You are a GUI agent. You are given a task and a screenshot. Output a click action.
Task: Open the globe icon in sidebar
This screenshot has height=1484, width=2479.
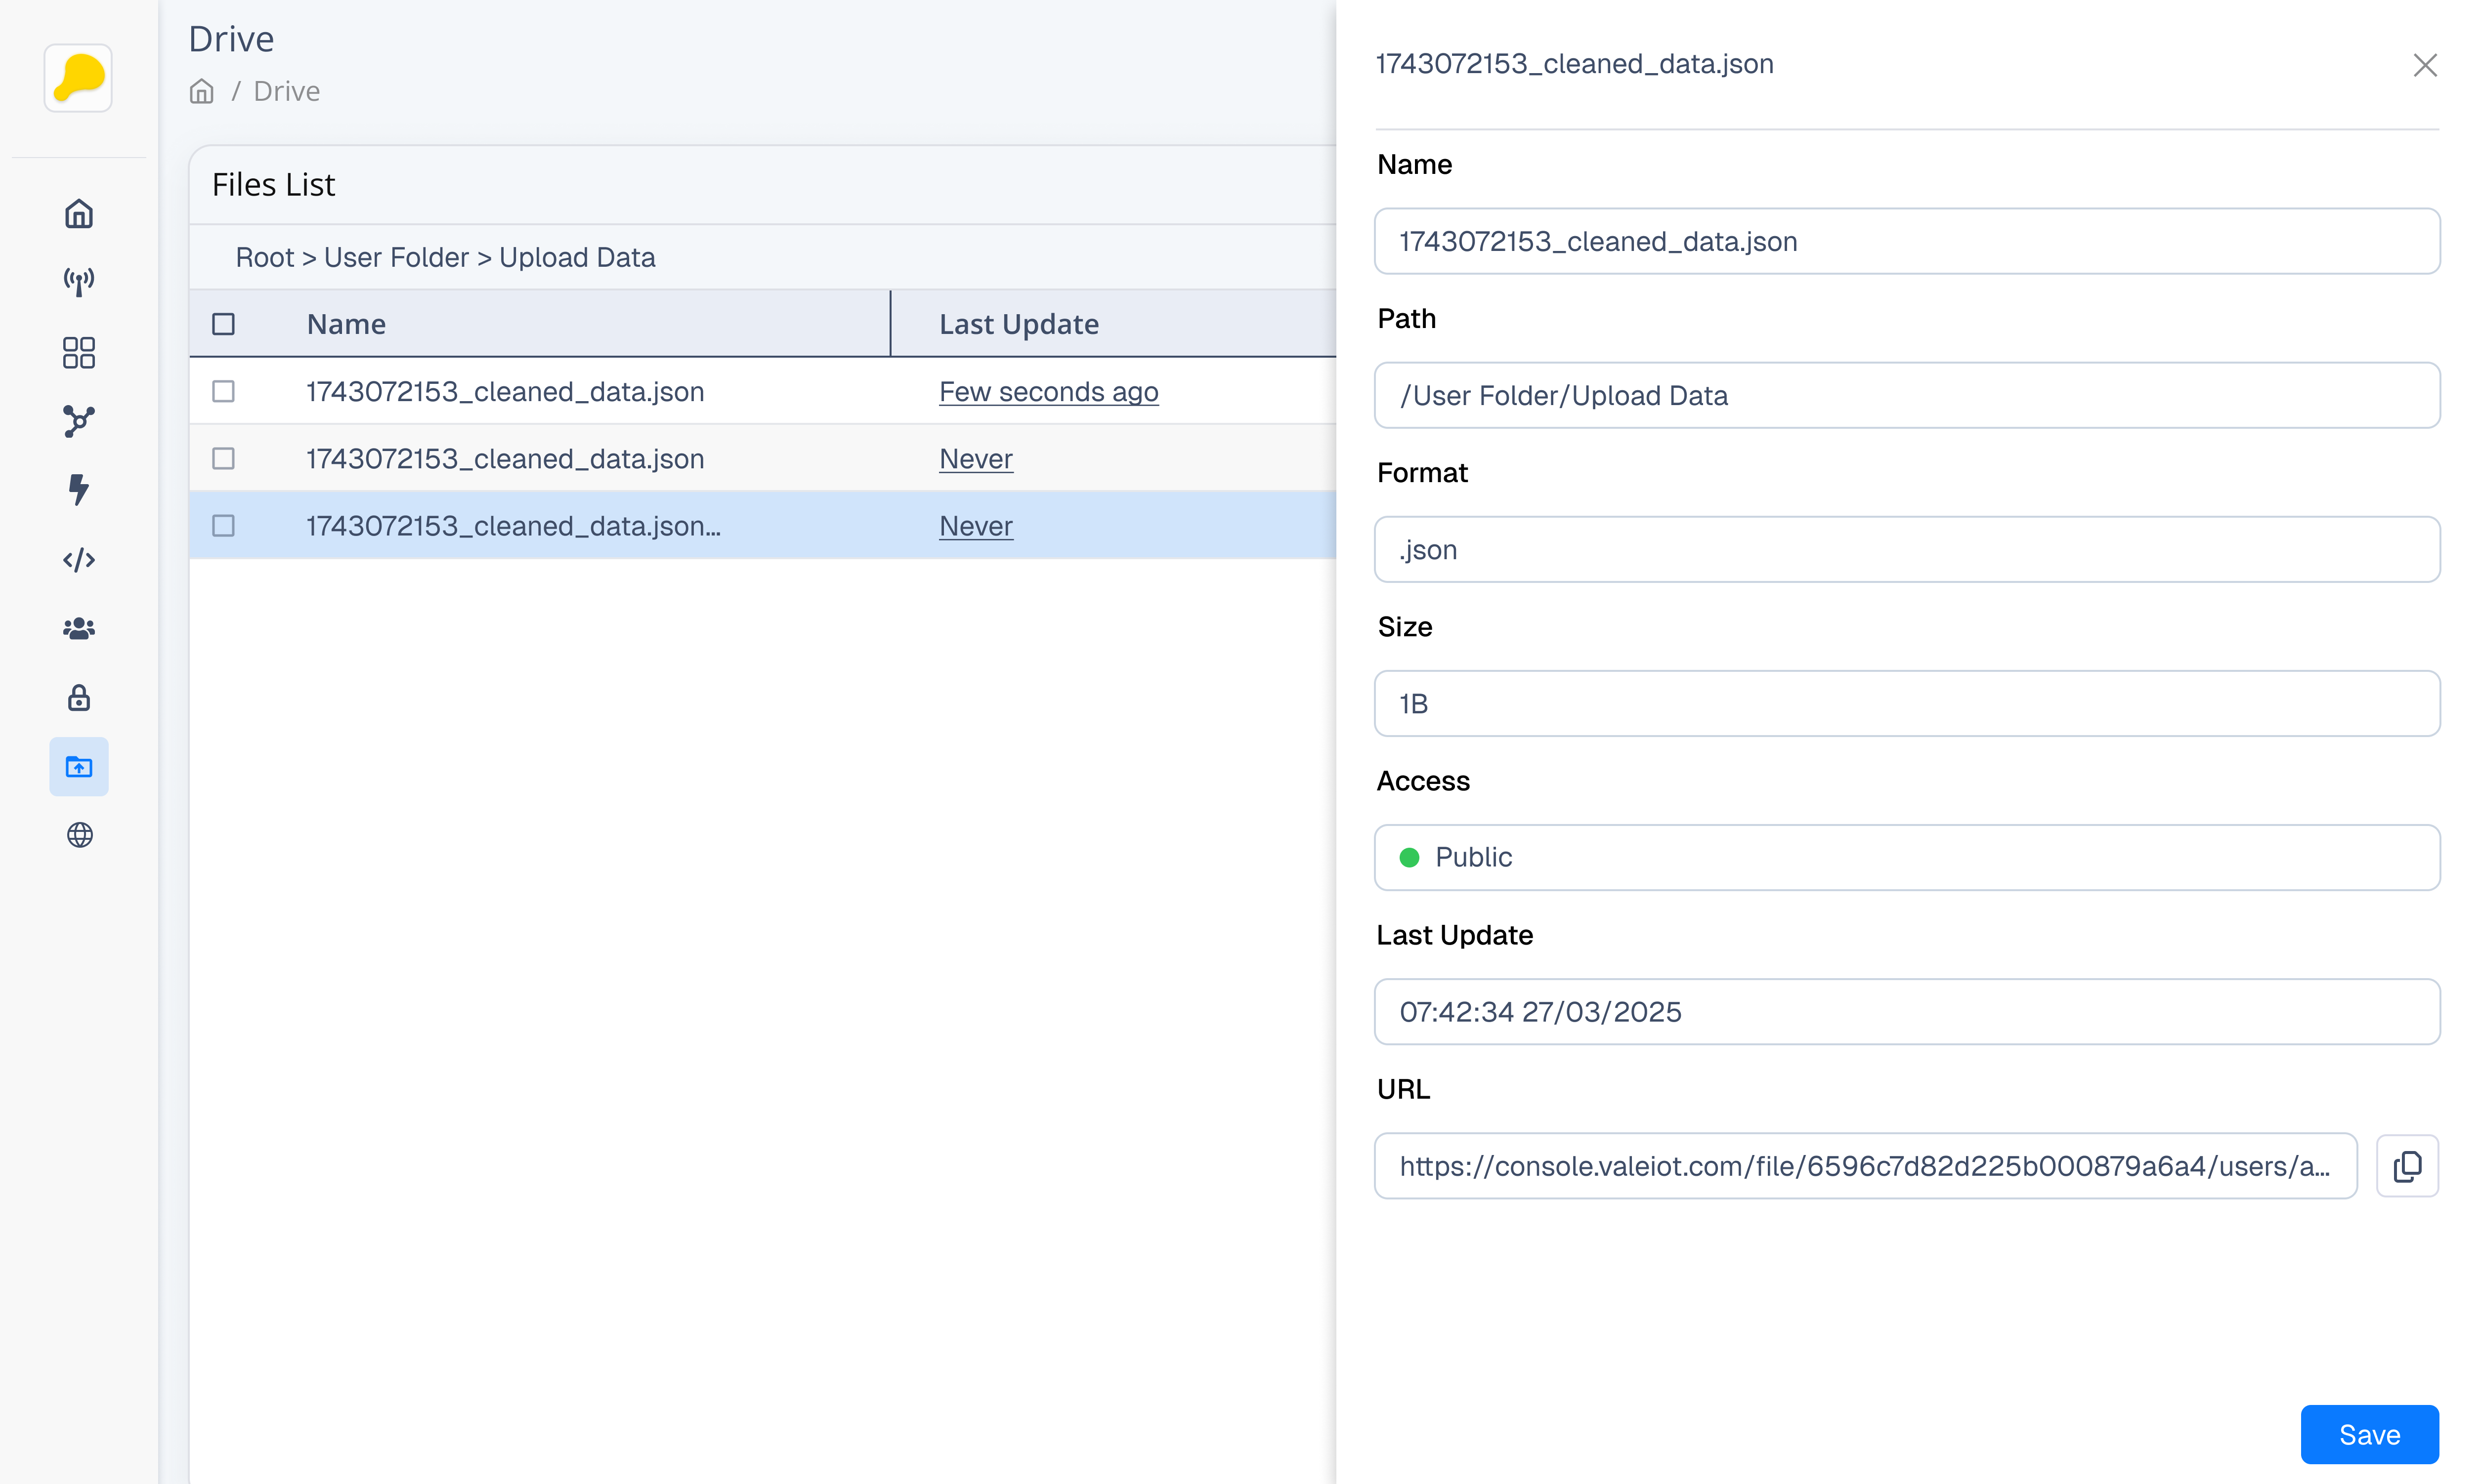tap(79, 835)
